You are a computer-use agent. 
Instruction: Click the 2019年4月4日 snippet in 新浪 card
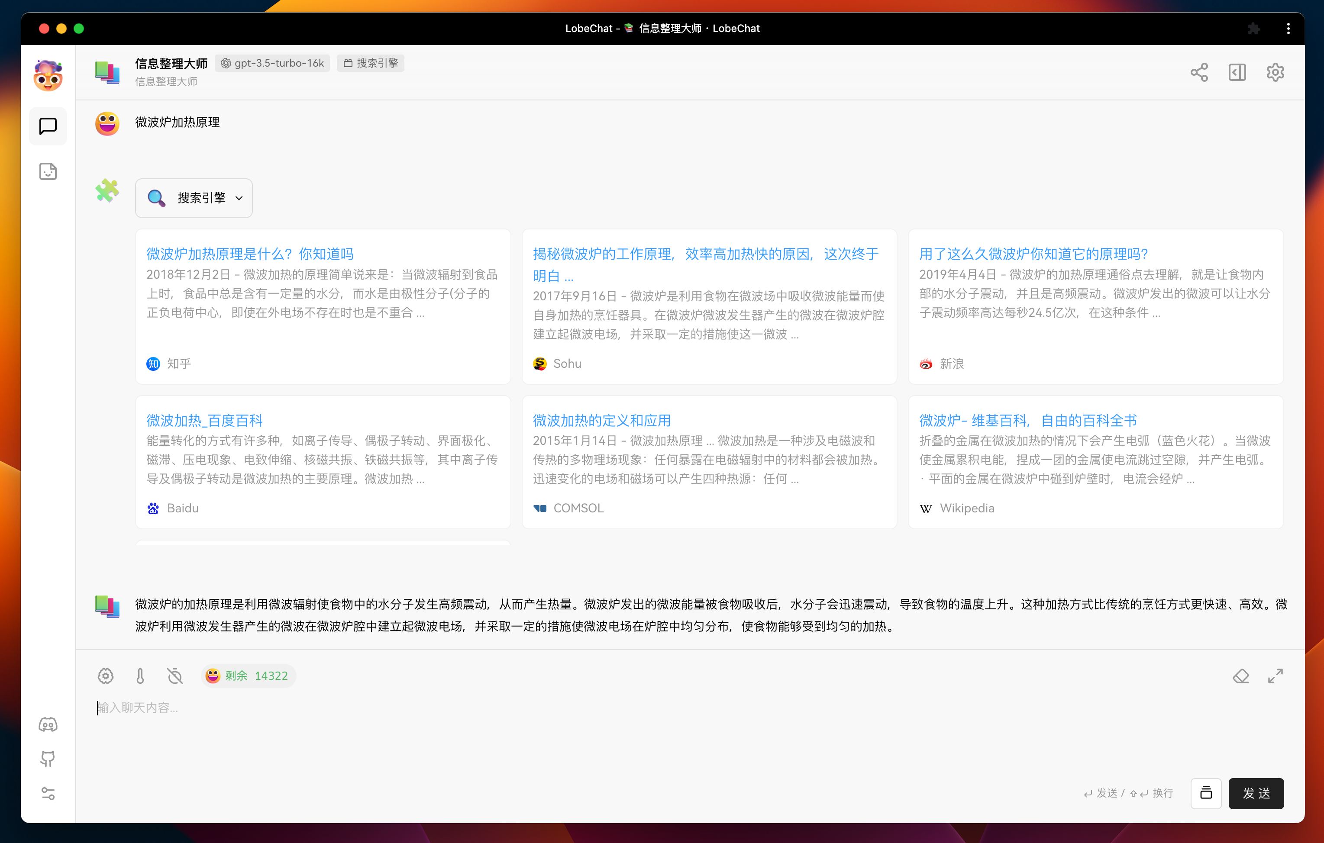pos(1095,293)
